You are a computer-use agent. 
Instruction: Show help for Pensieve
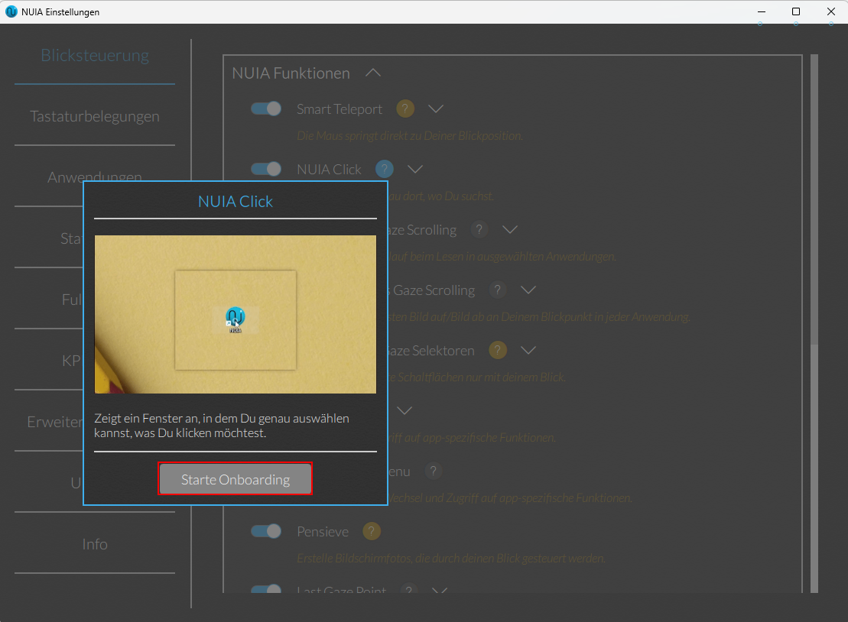372,531
